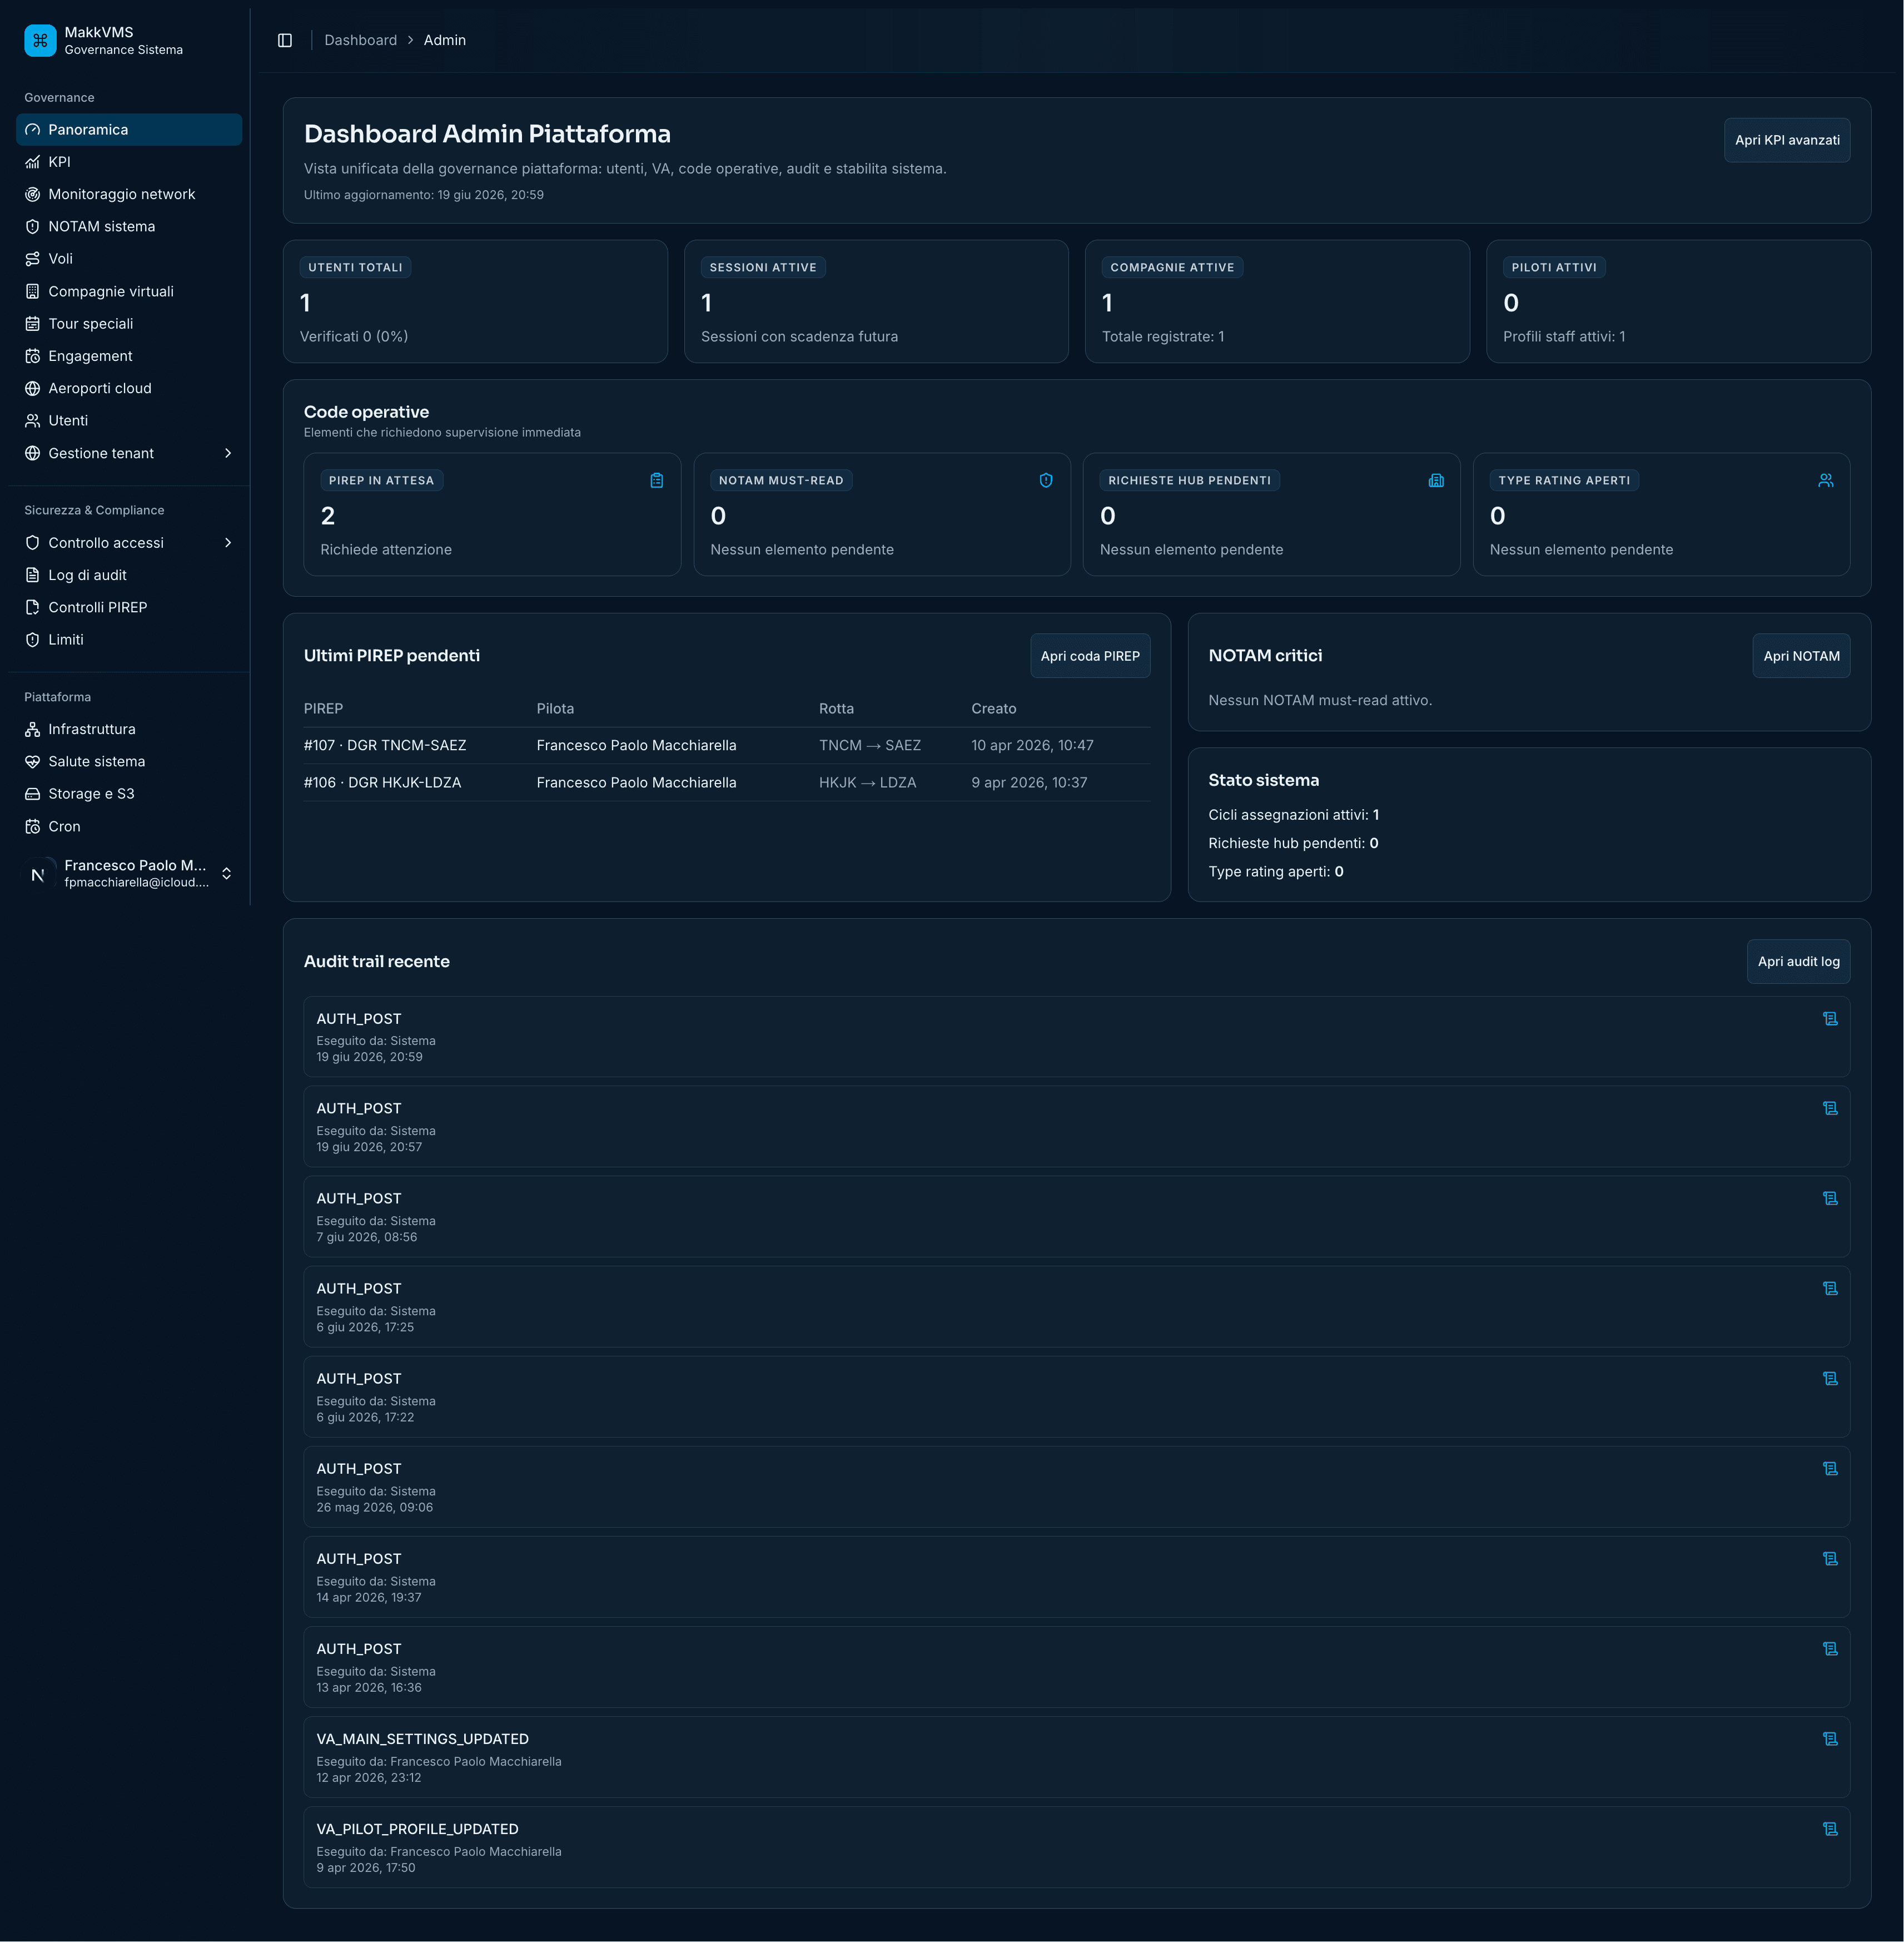Click the NOTAM must-read shield icon
The image size is (1904, 1942).
coord(1046,480)
